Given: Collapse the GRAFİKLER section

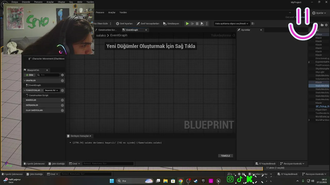Looking at the screenshot, I should [24, 81].
